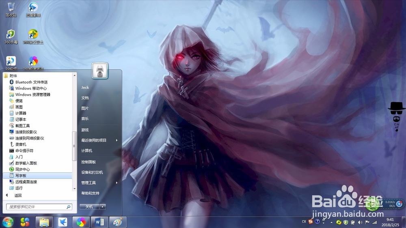Viewport: 406px width, 228px height.
Task: Click the search magnifier icon
Action: (x=69, y=207)
